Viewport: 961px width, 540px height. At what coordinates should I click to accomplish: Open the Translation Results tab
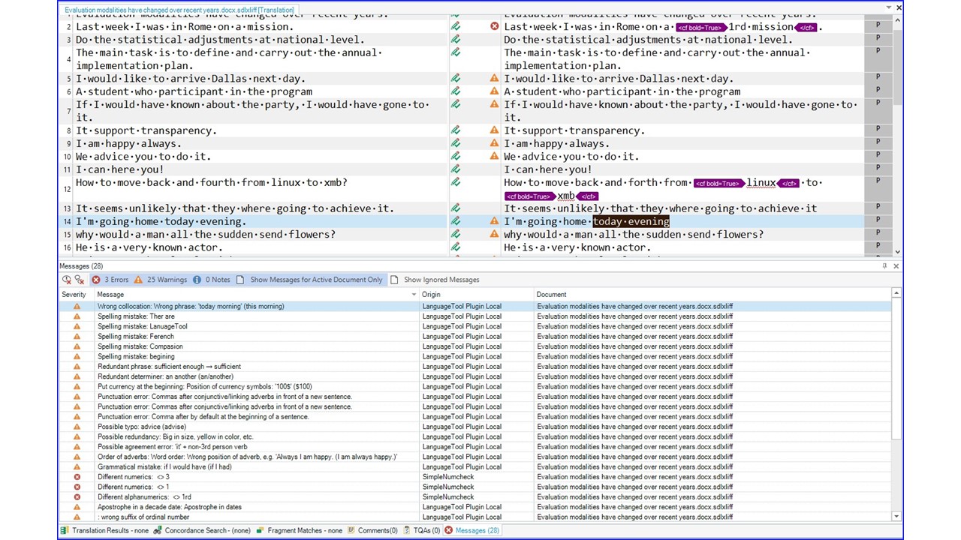[x=104, y=530]
